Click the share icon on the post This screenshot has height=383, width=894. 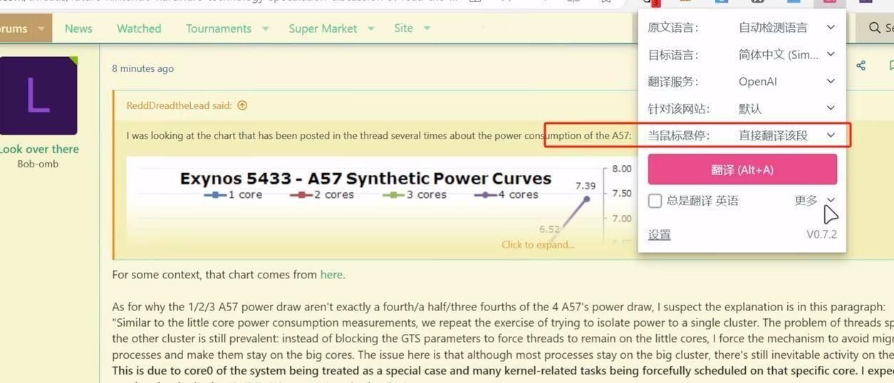click(x=861, y=65)
